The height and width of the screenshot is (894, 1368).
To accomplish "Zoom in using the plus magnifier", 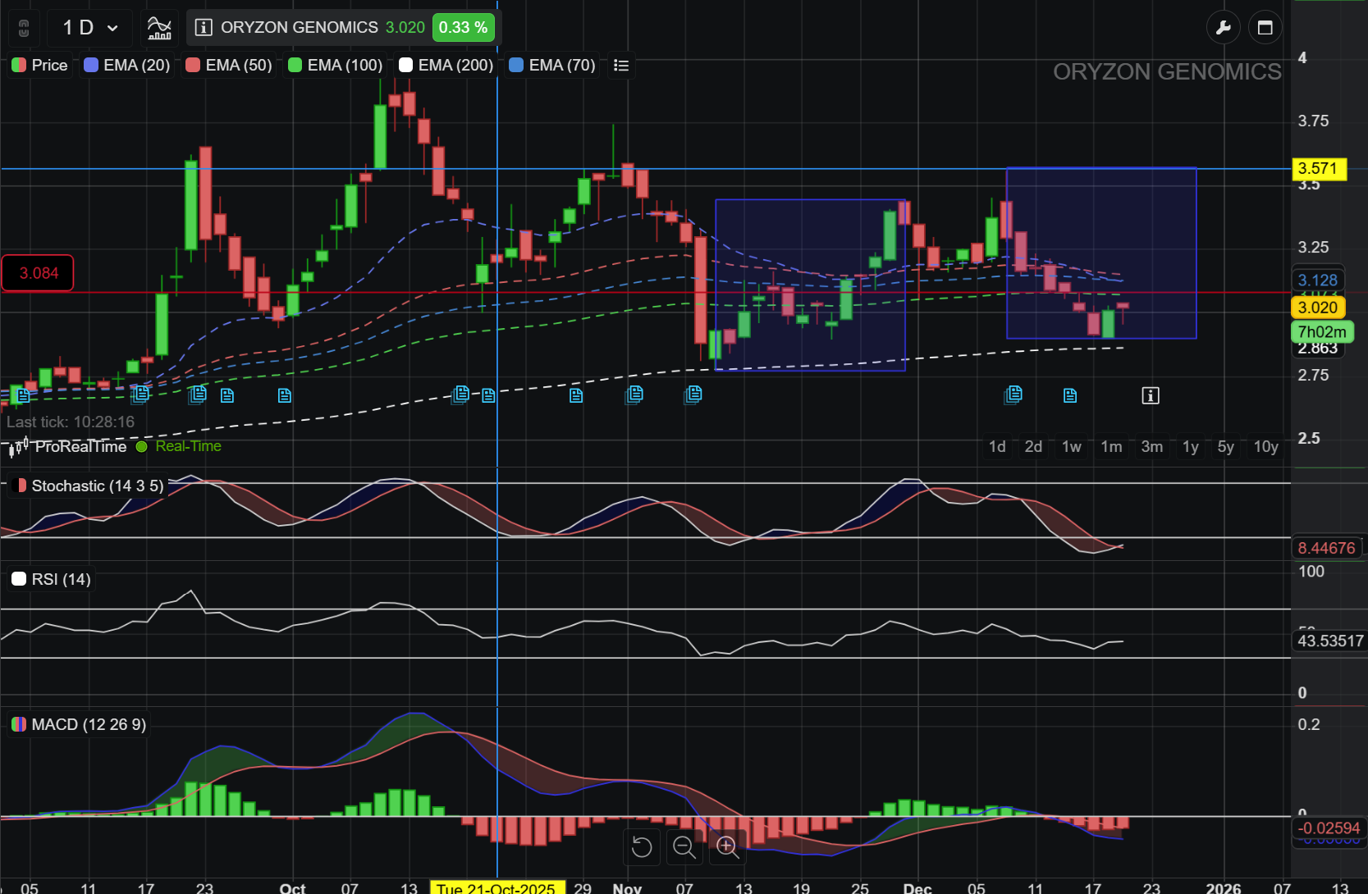I will click(x=727, y=846).
